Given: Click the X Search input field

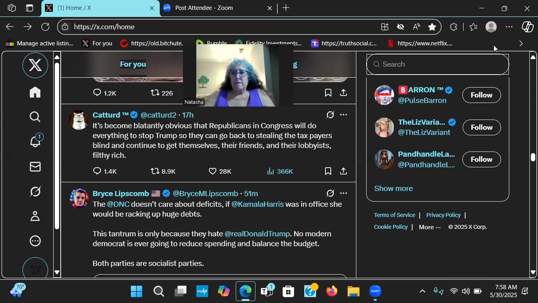Looking at the screenshot, I should point(438,64).
